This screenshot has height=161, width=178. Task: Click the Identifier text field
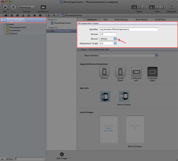click(x=129, y=29)
